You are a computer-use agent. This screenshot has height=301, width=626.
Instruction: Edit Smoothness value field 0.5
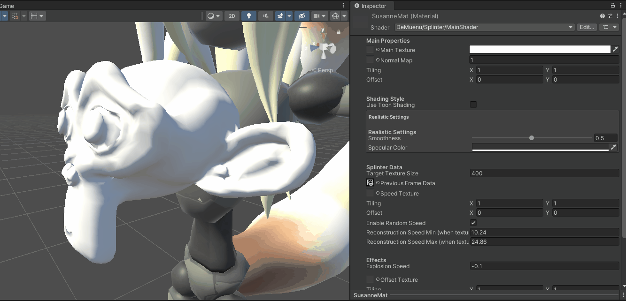(606, 138)
